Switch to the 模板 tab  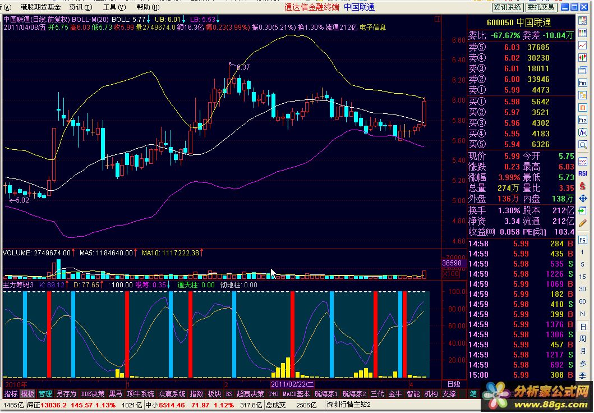click(x=27, y=394)
